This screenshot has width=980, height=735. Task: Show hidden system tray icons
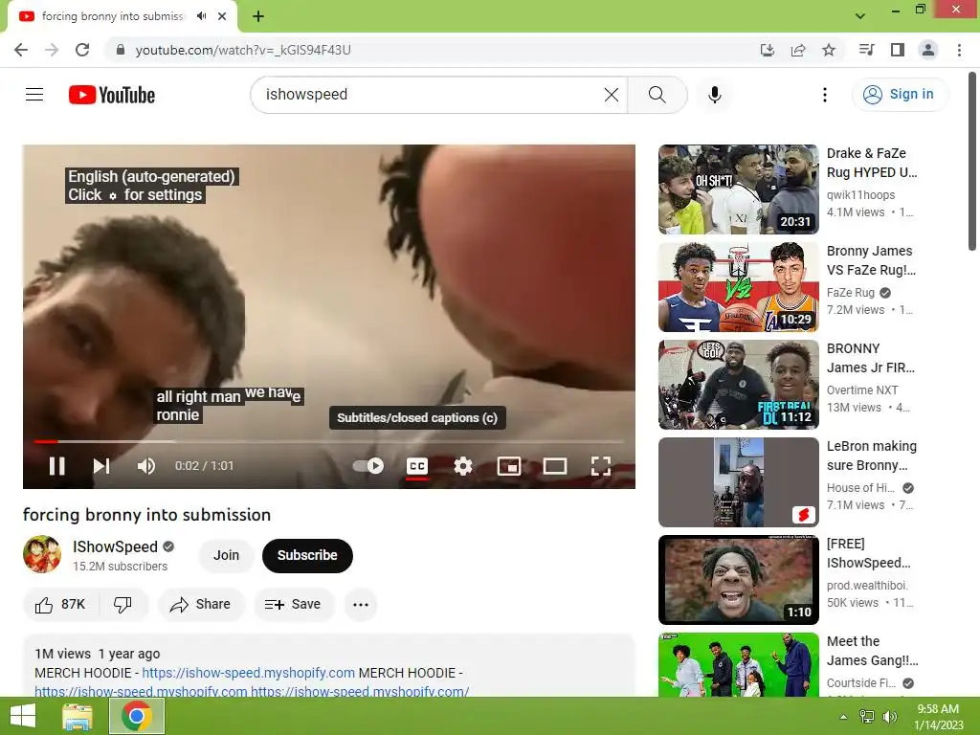(844, 716)
